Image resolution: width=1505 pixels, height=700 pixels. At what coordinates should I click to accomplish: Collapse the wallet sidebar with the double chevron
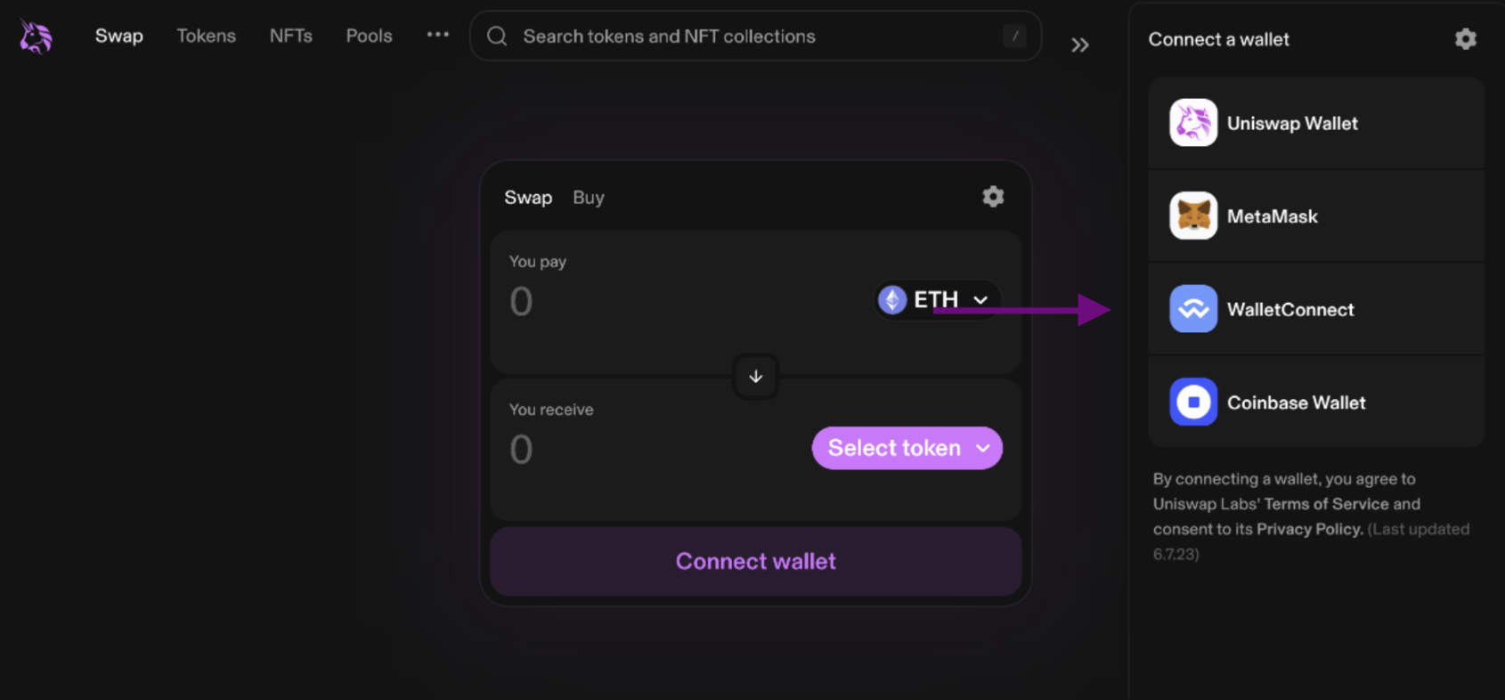point(1079,45)
